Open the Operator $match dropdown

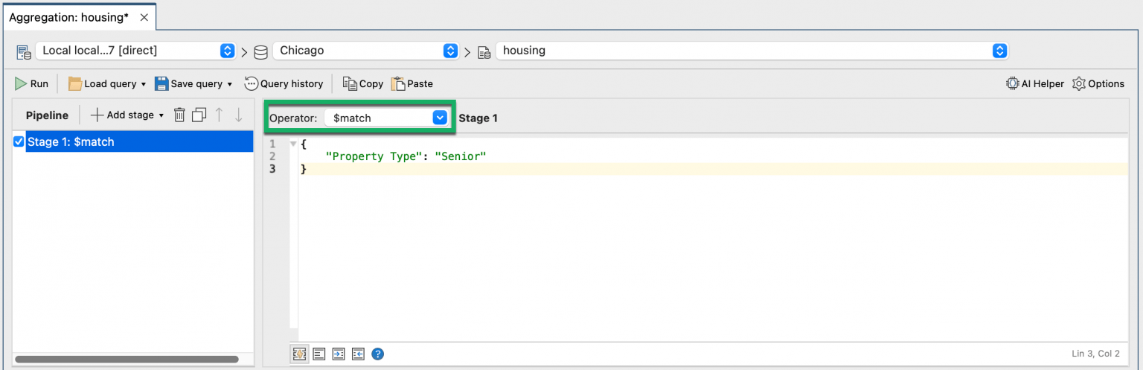click(x=439, y=118)
